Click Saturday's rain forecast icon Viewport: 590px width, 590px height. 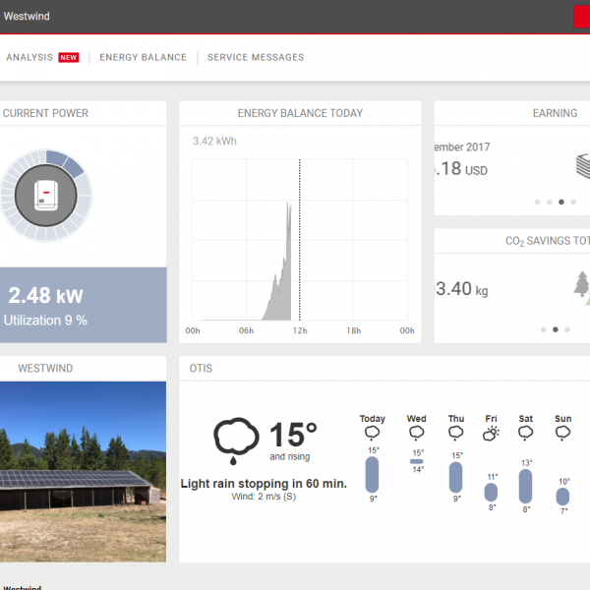click(526, 433)
